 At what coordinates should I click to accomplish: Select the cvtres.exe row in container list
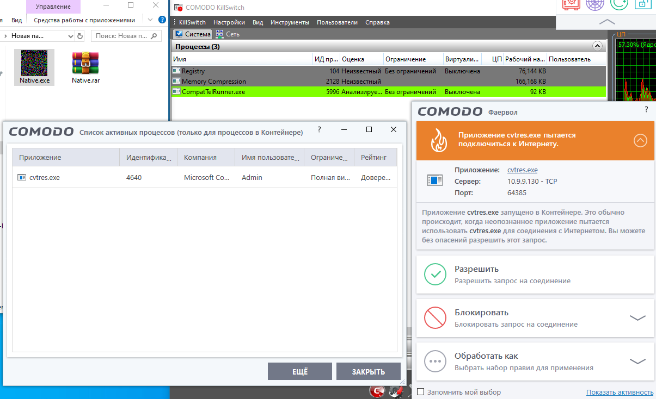tap(205, 177)
